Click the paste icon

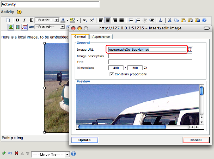(x=183, y=20)
